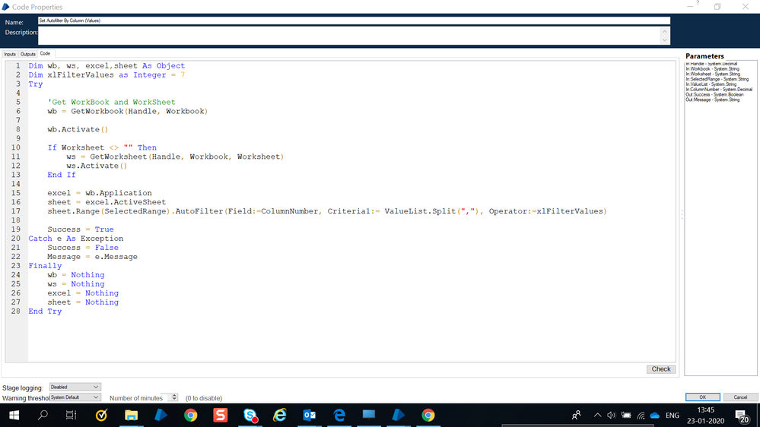Click 'Dim xlFilterValues as Integer = 7'
This screenshot has height=427, width=760.
coord(107,75)
